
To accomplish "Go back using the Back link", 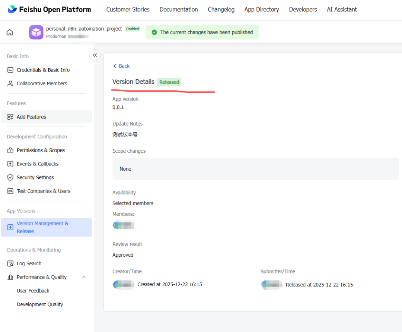I will (x=121, y=66).
